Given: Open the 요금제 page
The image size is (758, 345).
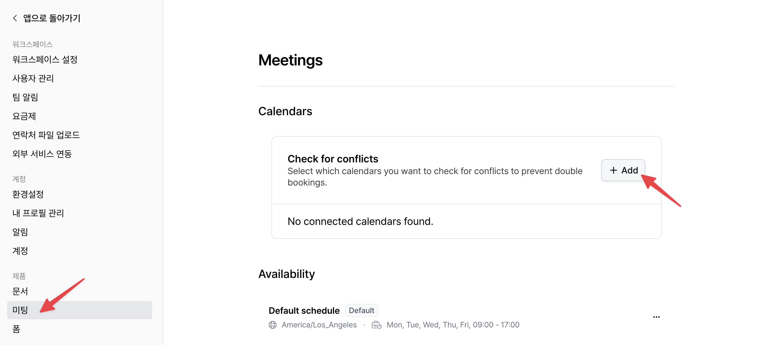Looking at the screenshot, I should 24,116.
